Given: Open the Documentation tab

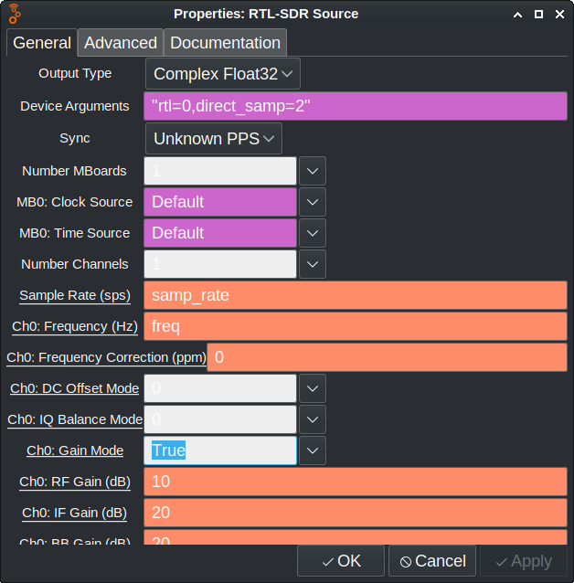Looking at the screenshot, I should click(x=225, y=43).
